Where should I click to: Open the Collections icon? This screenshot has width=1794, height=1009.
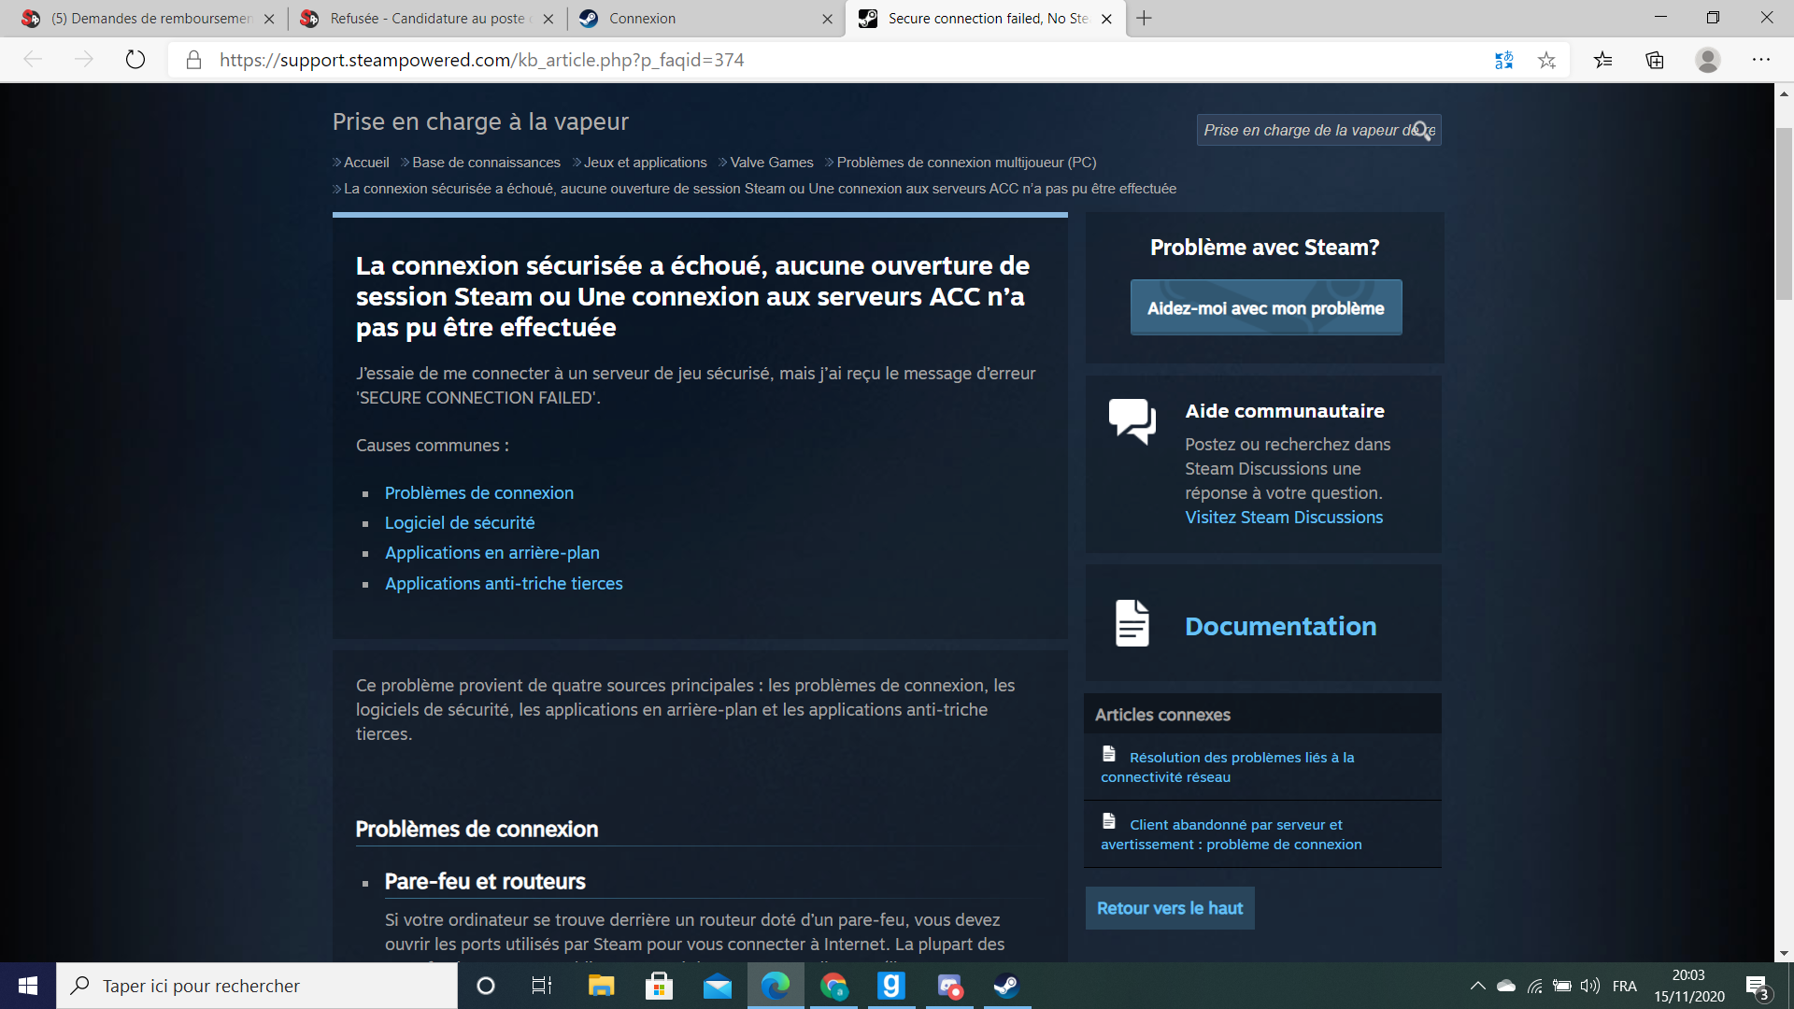(1655, 60)
